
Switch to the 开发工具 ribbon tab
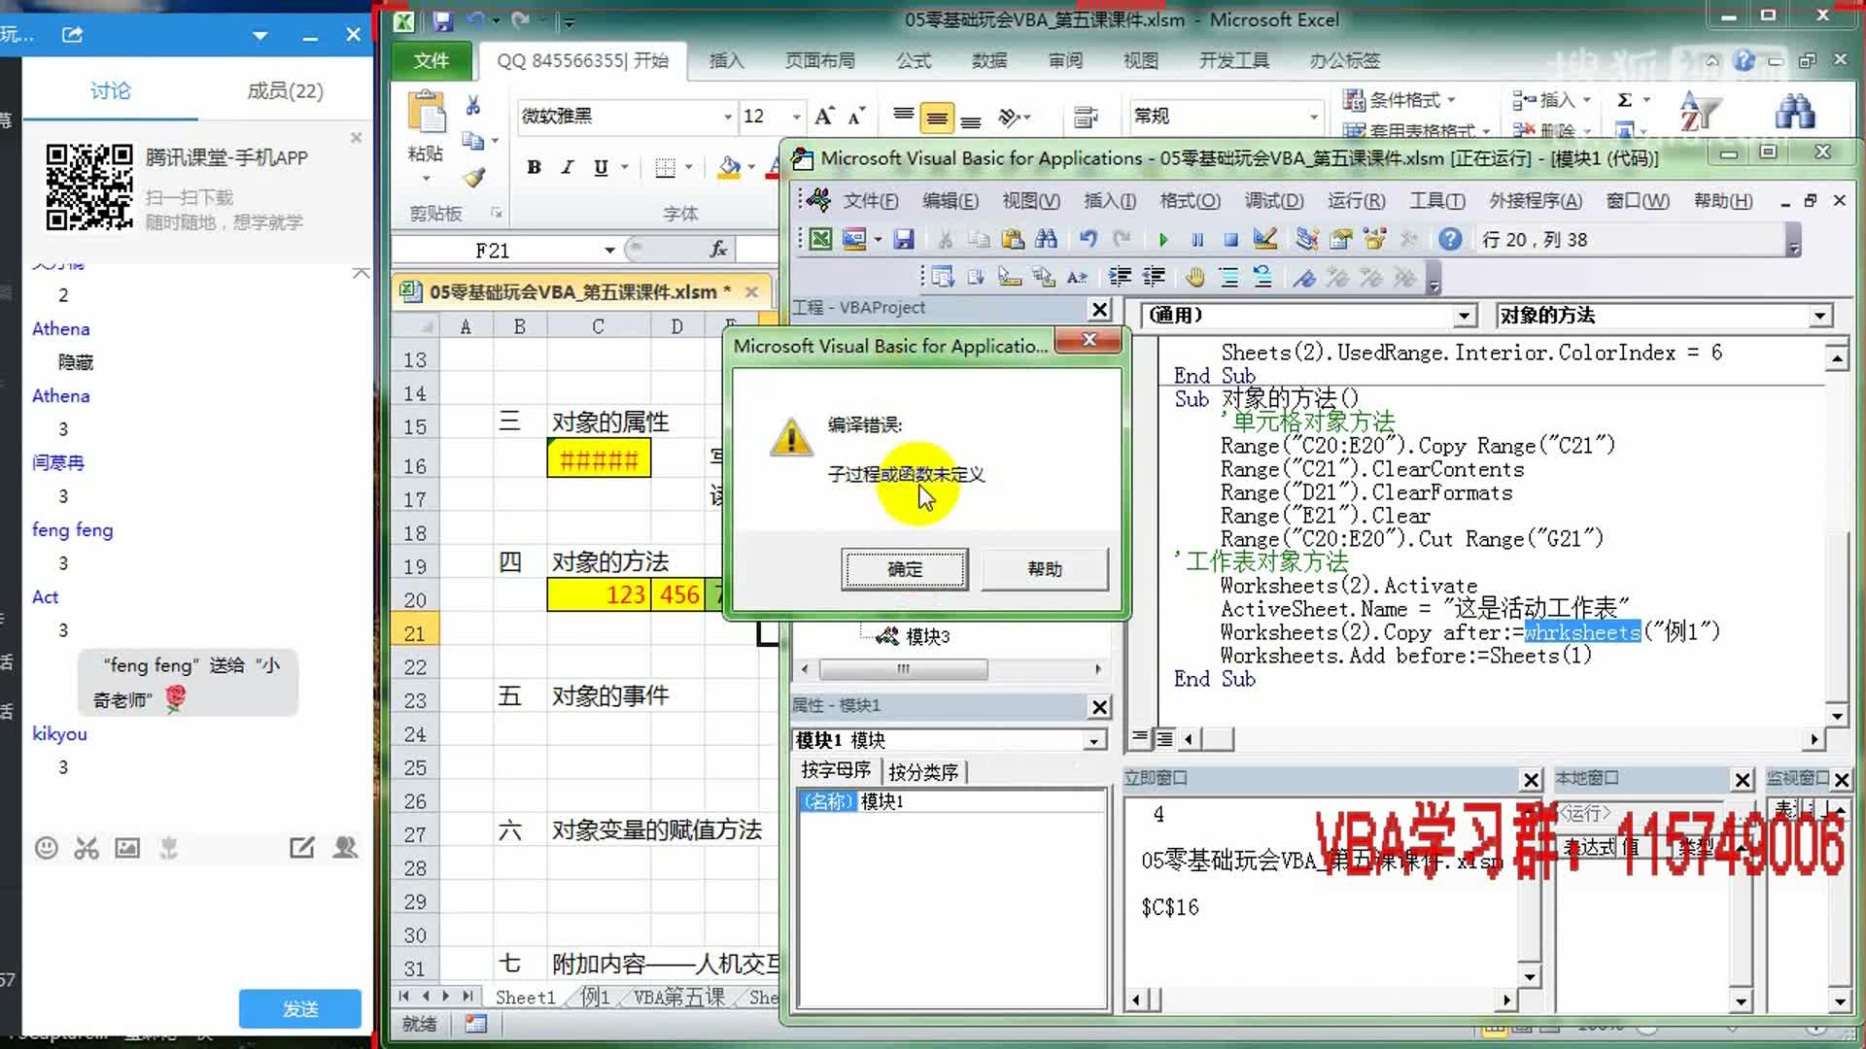(1234, 60)
